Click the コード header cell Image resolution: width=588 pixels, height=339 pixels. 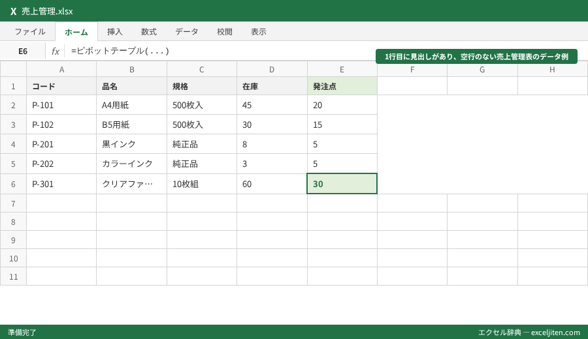click(x=61, y=86)
